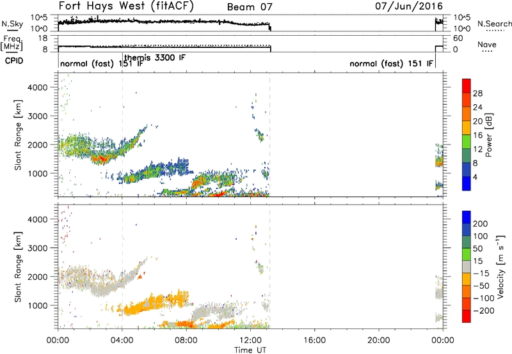Click the '4000' tick on power panel axis
The height and width of the screenshot is (354, 512).
(x=38, y=88)
